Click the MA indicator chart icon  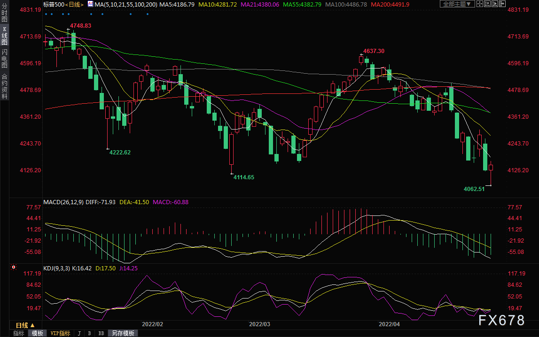(90, 4)
